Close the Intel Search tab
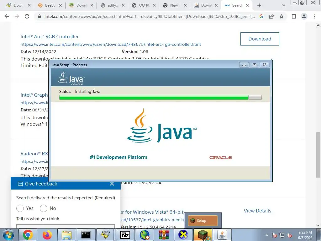 point(247,6)
